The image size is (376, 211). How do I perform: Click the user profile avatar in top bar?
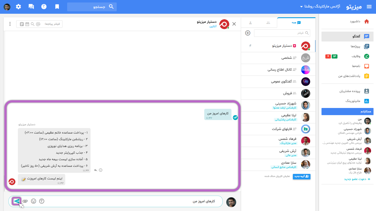[7, 7]
